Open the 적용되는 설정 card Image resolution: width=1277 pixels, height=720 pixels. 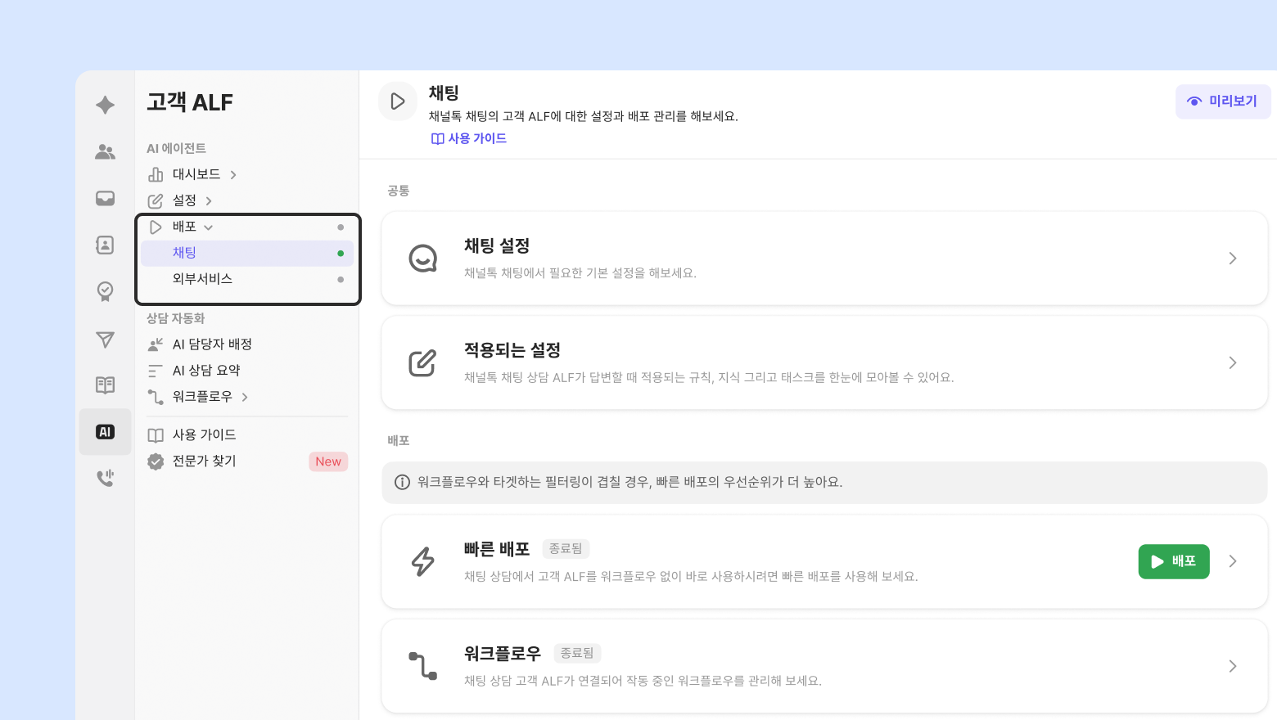click(x=824, y=363)
